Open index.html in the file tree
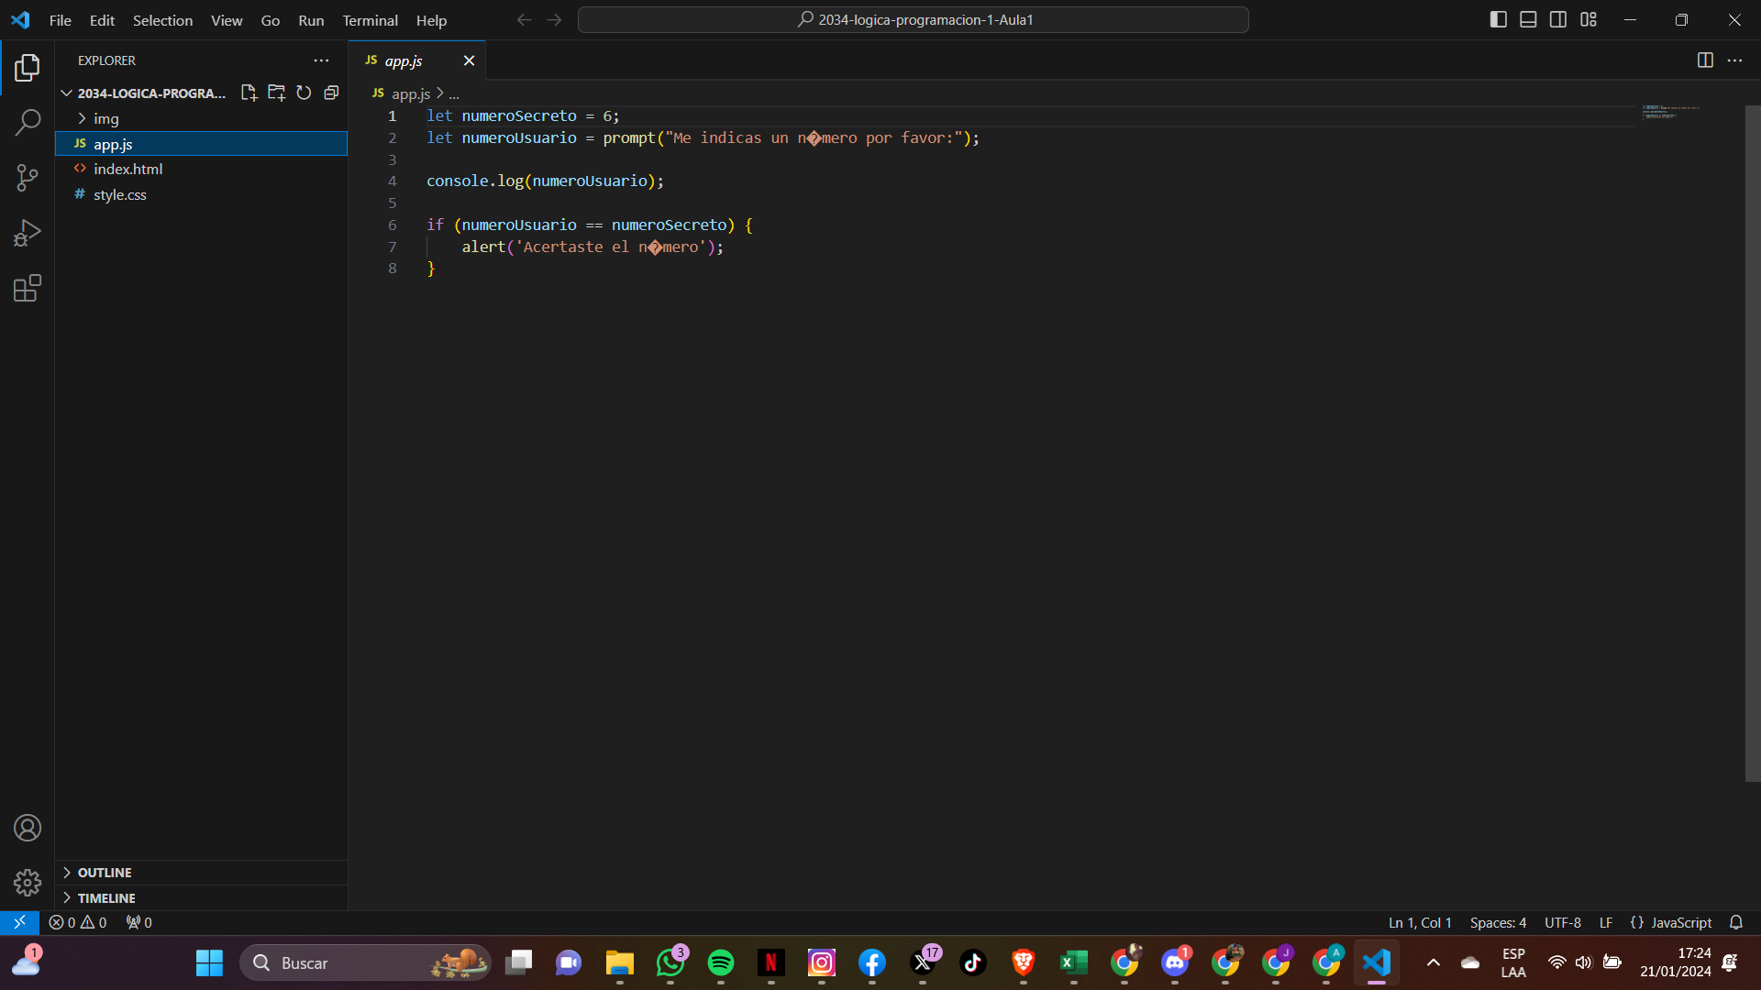Screen dimensions: 1761x990 click(x=201, y=169)
